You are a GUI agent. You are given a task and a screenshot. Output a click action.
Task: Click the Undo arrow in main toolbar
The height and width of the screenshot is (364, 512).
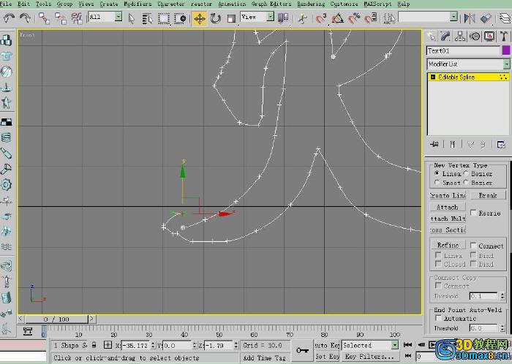(x=9, y=17)
